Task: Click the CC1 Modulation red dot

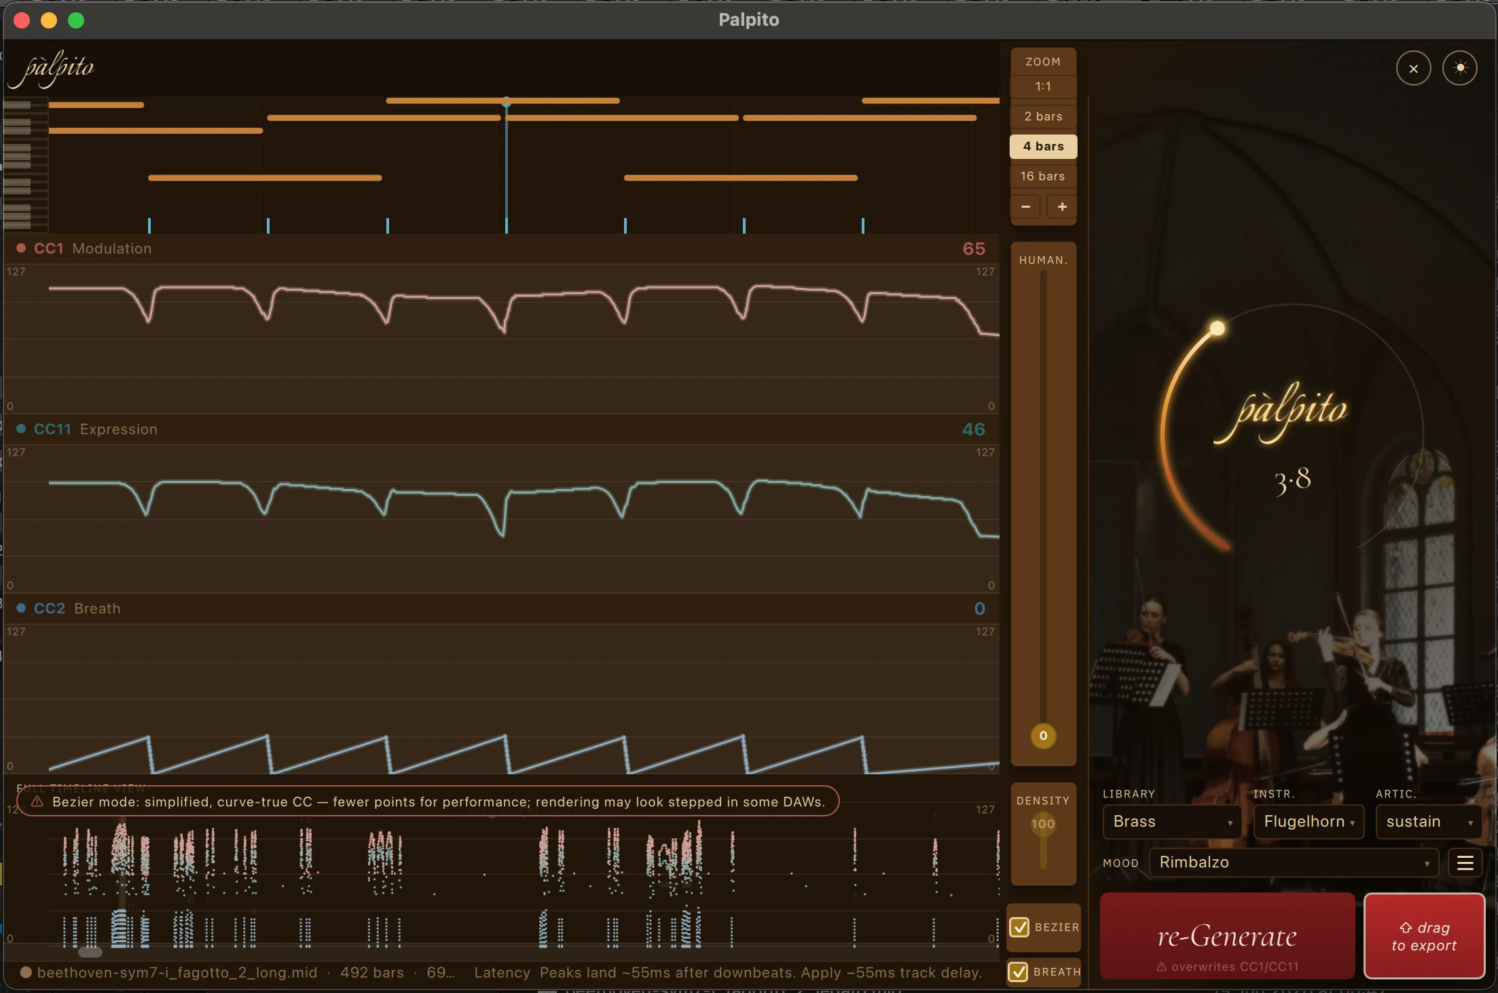Action: [21, 249]
